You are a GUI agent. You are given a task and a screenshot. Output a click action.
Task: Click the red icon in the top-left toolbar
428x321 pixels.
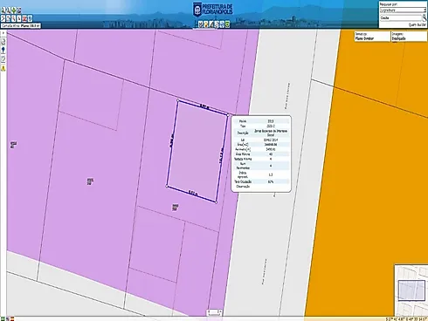point(24,18)
